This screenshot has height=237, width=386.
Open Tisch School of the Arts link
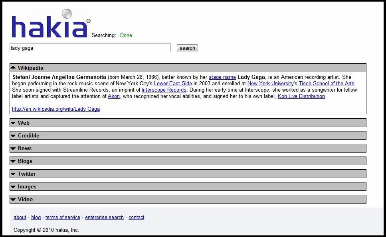(327, 84)
